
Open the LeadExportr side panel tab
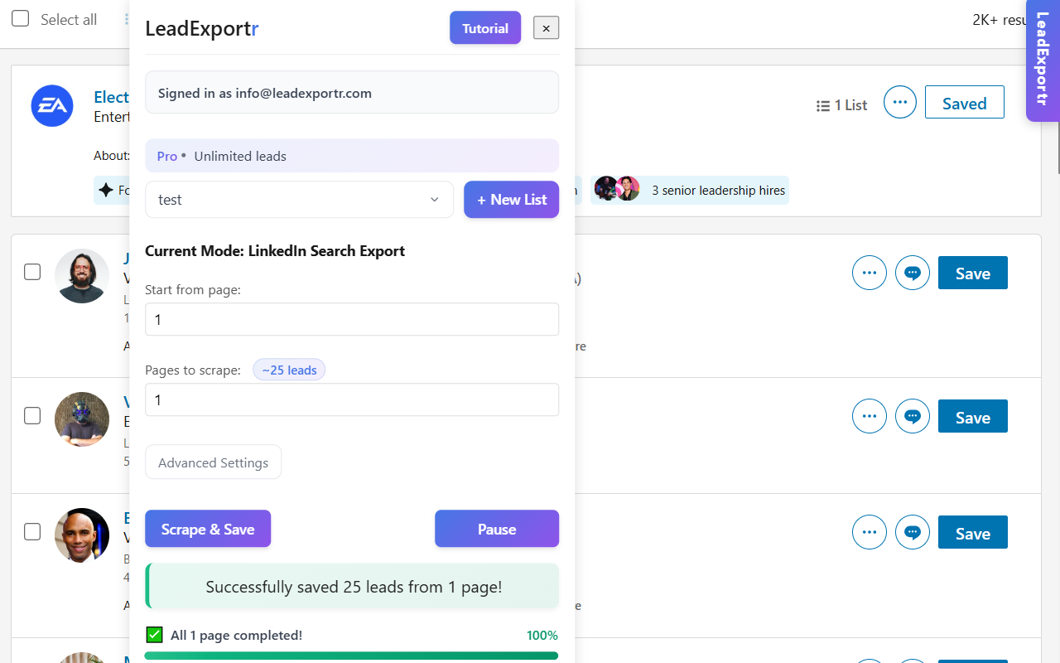pos(1044,60)
